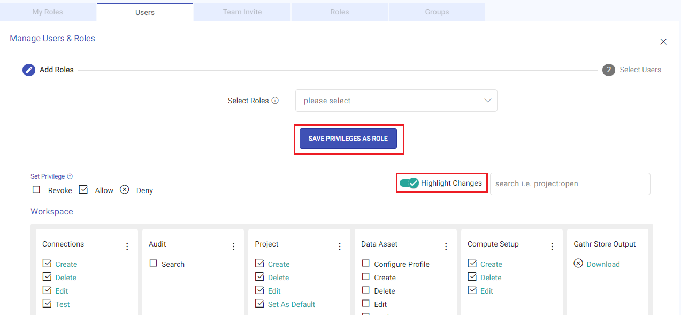Click the Select Roles info icon
The height and width of the screenshot is (315, 681).
[x=275, y=101]
